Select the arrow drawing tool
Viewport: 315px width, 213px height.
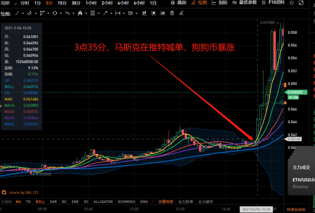pos(105,13)
